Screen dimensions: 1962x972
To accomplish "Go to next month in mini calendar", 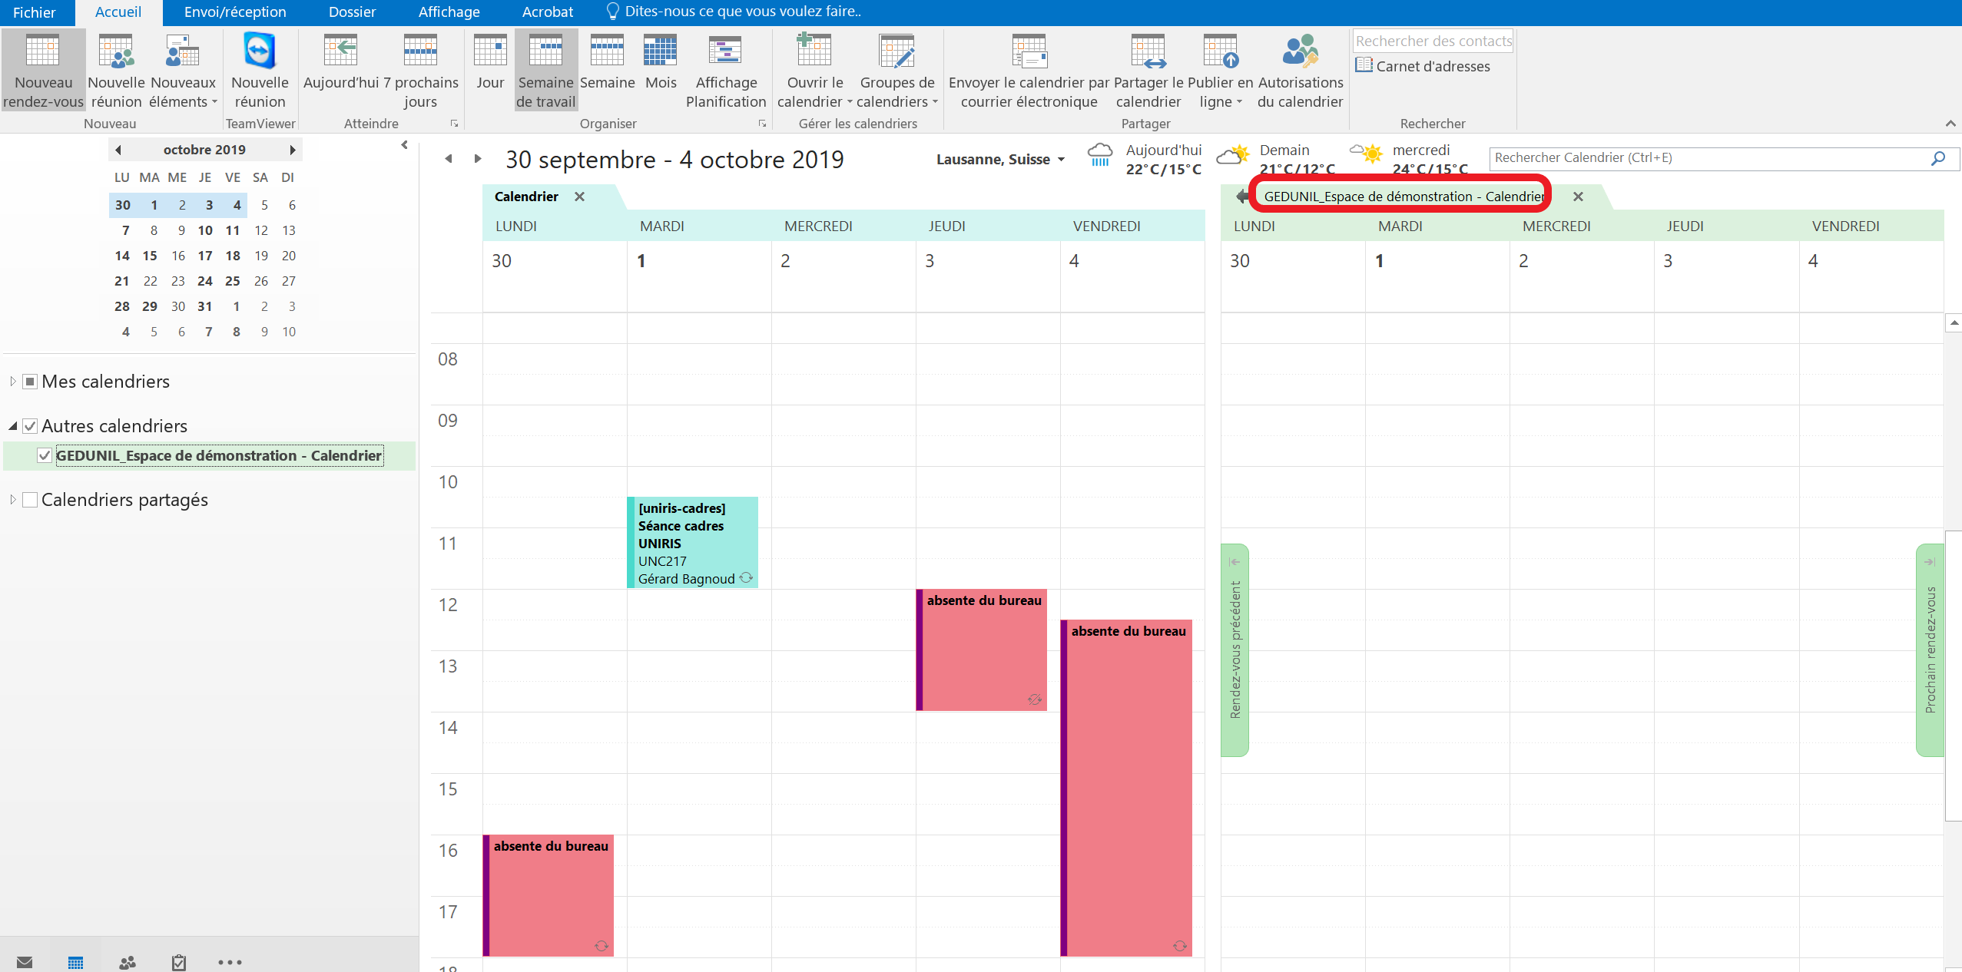I will point(293,150).
